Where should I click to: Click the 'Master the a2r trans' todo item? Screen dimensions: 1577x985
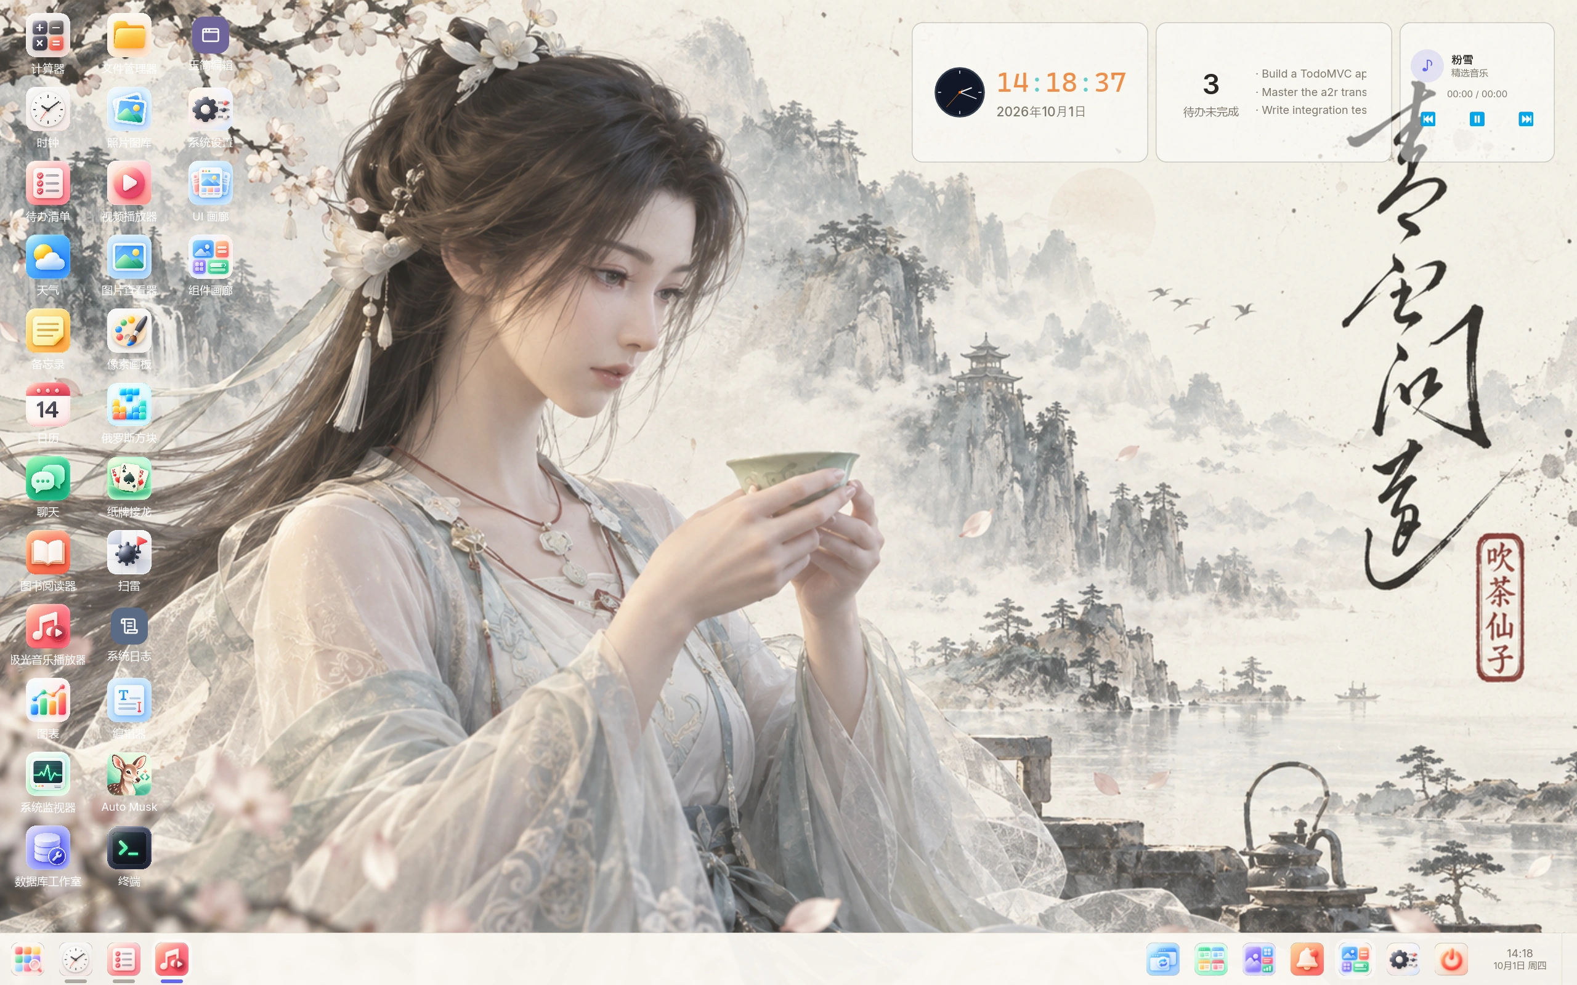click(1311, 92)
